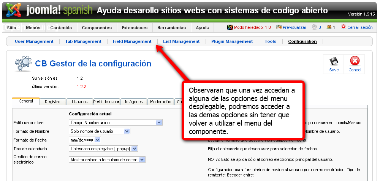Screen dimensions: 380x181
Task: Select the General tab
Action: point(26,101)
